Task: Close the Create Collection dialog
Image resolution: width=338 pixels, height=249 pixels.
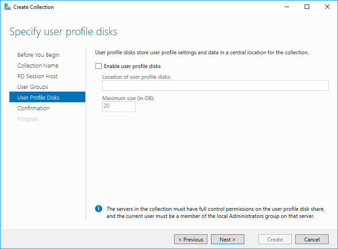Action: point(327,7)
